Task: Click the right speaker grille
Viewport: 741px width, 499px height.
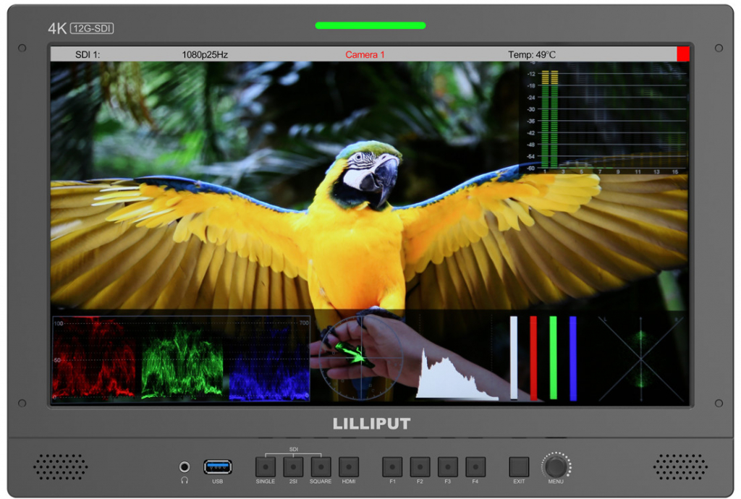Action: click(680, 467)
